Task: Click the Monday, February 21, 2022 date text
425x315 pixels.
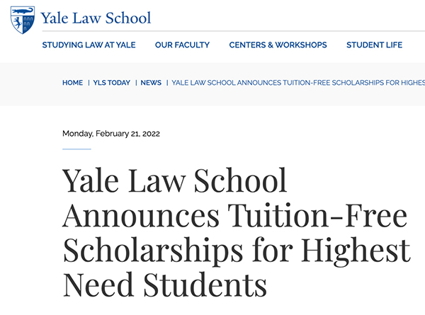Action: (111, 134)
